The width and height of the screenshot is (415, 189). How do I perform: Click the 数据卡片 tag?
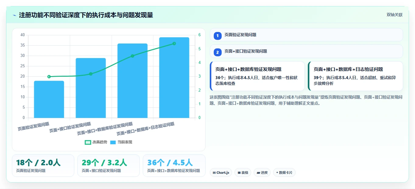pos(284,173)
